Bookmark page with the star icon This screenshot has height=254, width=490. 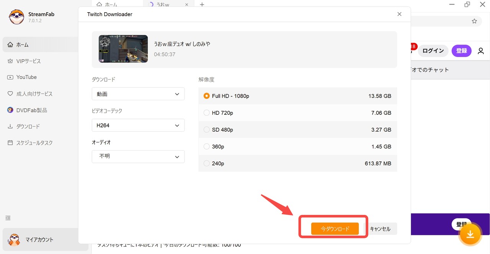[x=474, y=21]
